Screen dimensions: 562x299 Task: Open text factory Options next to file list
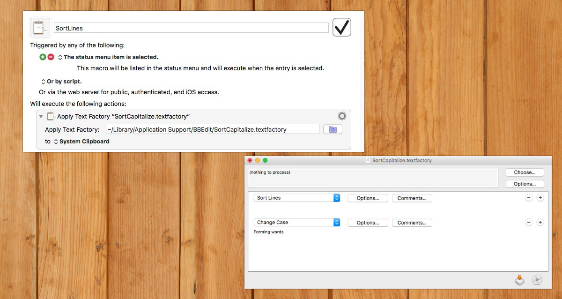[525, 184]
